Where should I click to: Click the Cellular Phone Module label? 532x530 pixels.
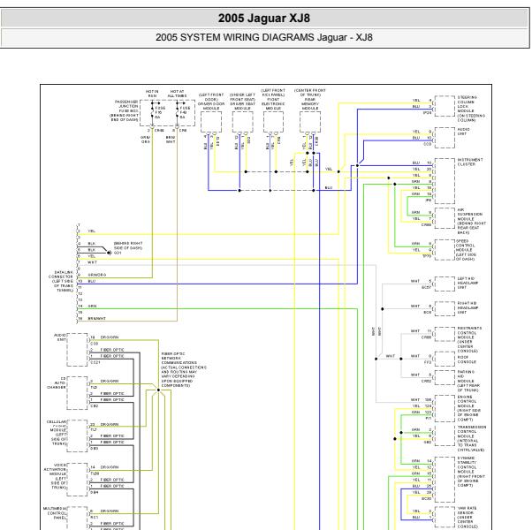[57, 433]
